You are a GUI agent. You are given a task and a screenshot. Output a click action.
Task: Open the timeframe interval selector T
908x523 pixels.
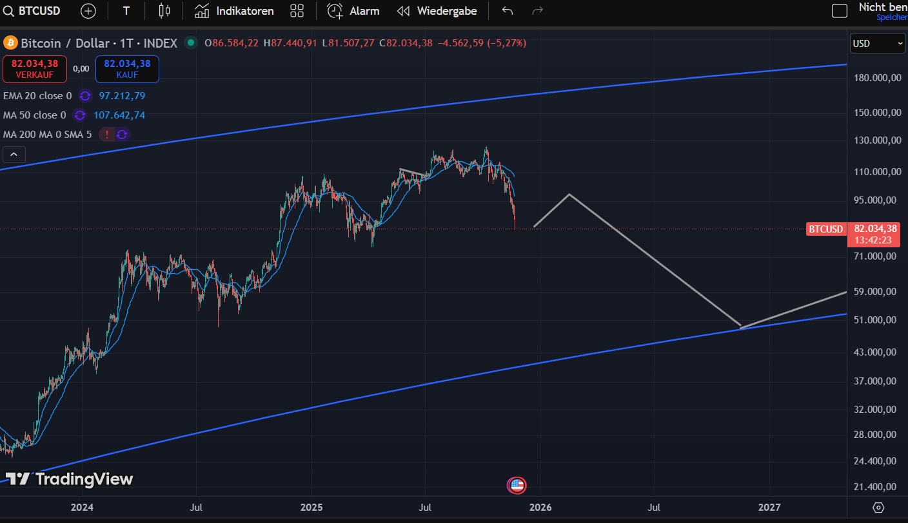pos(126,11)
